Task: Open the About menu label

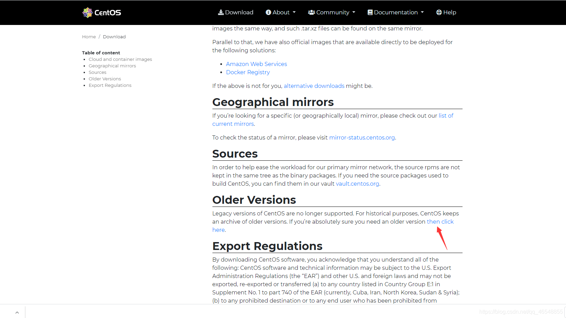Action: pyautogui.click(x=281, y=12)
